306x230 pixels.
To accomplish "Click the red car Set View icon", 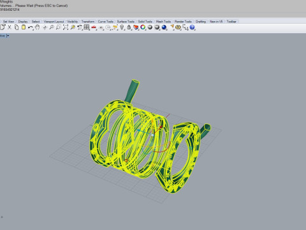I will [94, 27].
